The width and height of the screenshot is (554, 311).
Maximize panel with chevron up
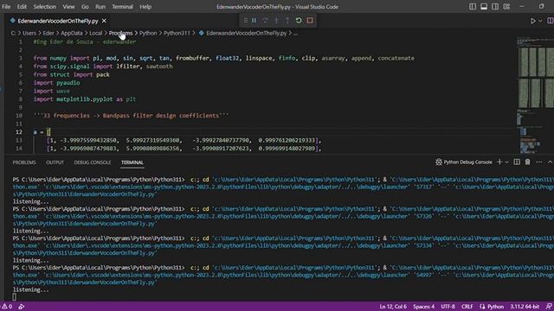coord(550,162)
